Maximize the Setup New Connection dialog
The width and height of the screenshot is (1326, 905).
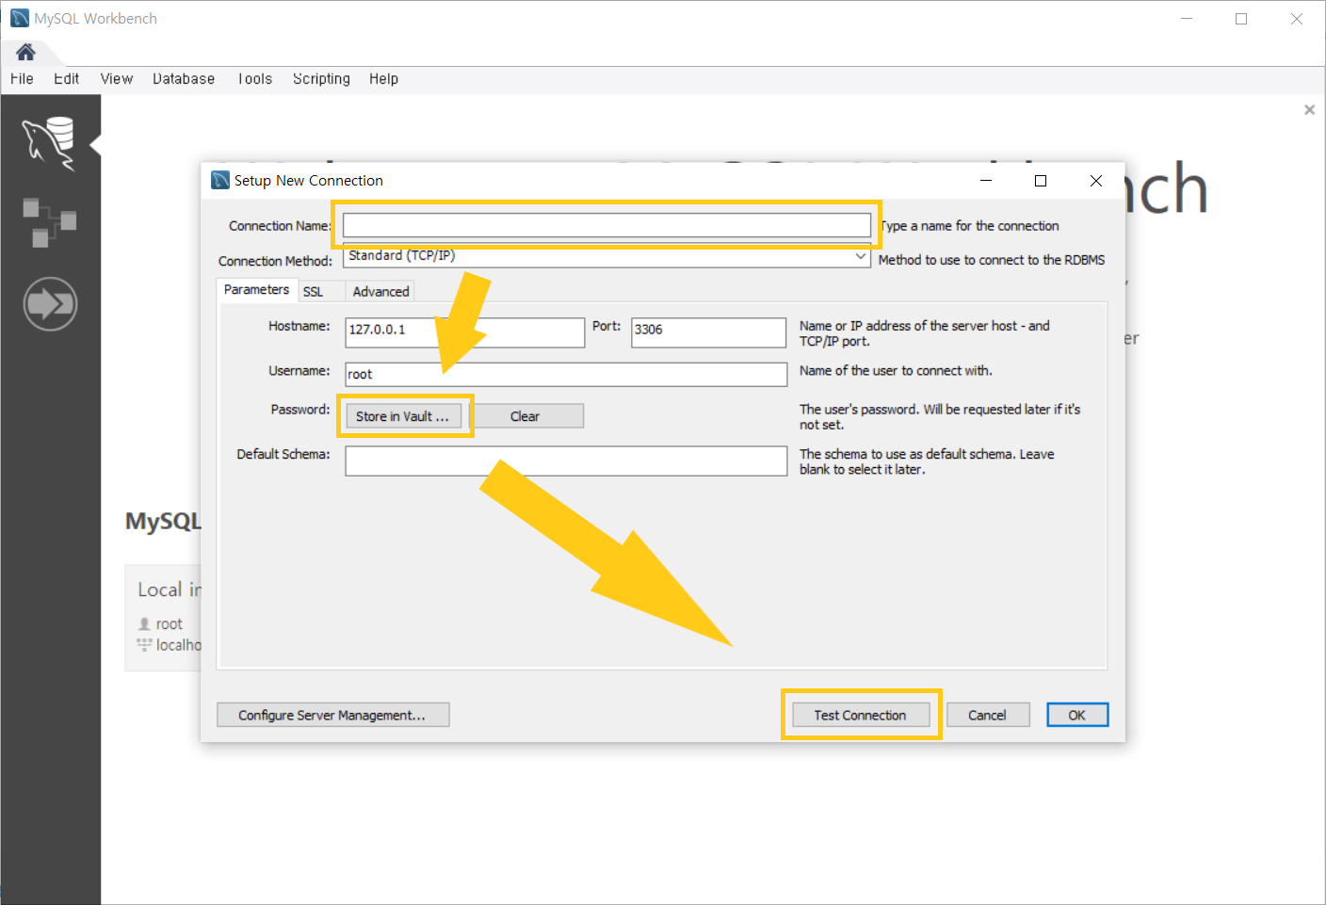coord(1041,181)
